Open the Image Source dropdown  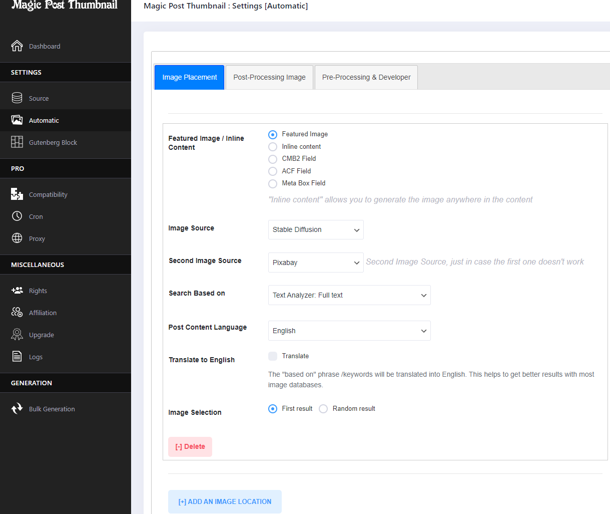[316, 230]
